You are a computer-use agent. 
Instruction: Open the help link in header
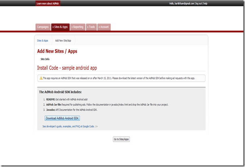pos(205,4)
